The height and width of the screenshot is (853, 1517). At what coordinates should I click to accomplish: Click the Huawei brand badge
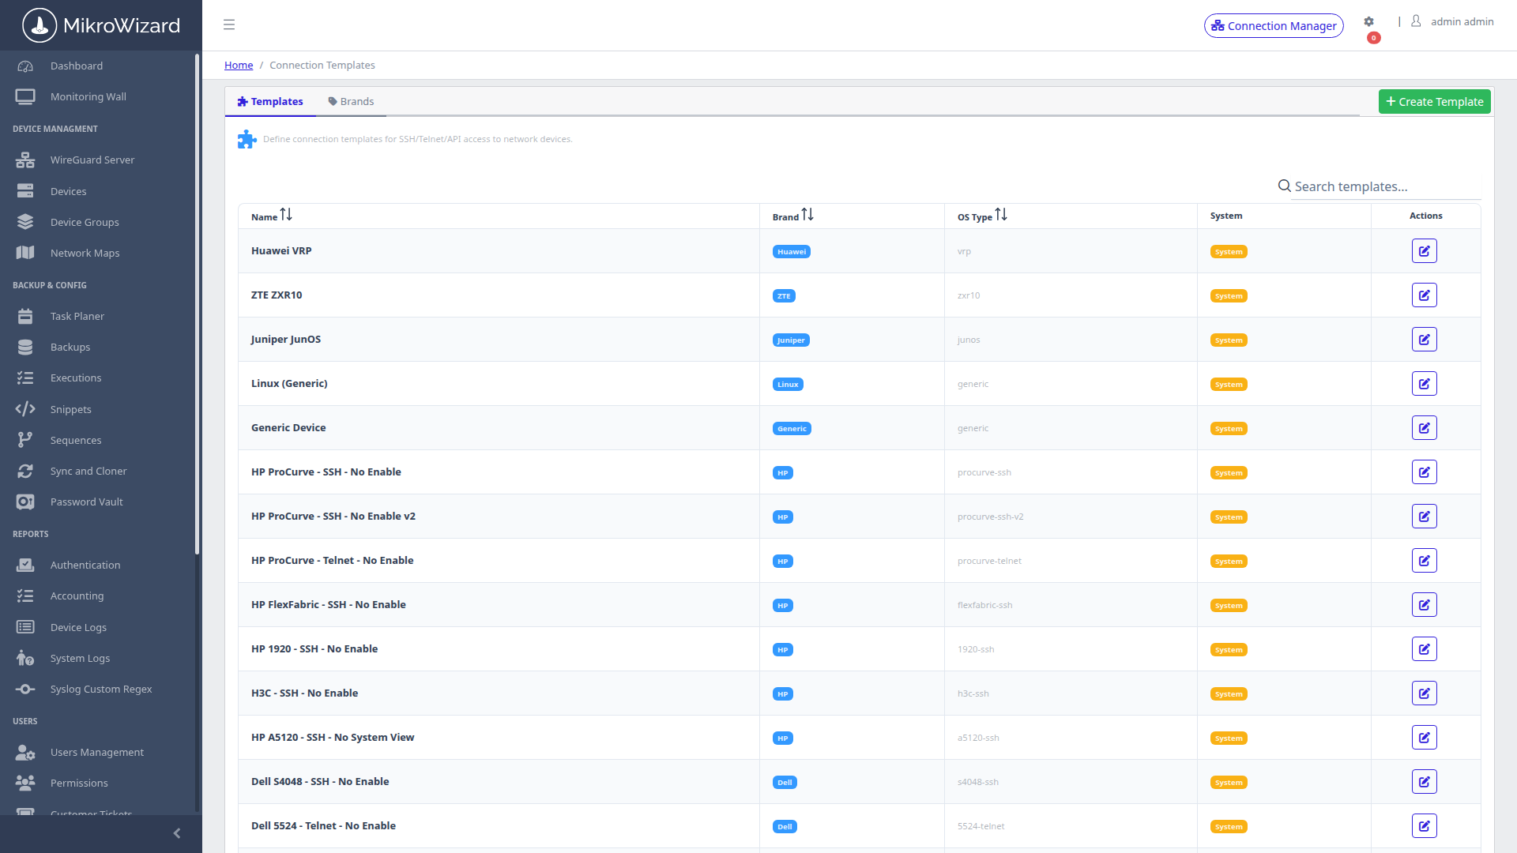pyautogui.click(x=792, y=252)
